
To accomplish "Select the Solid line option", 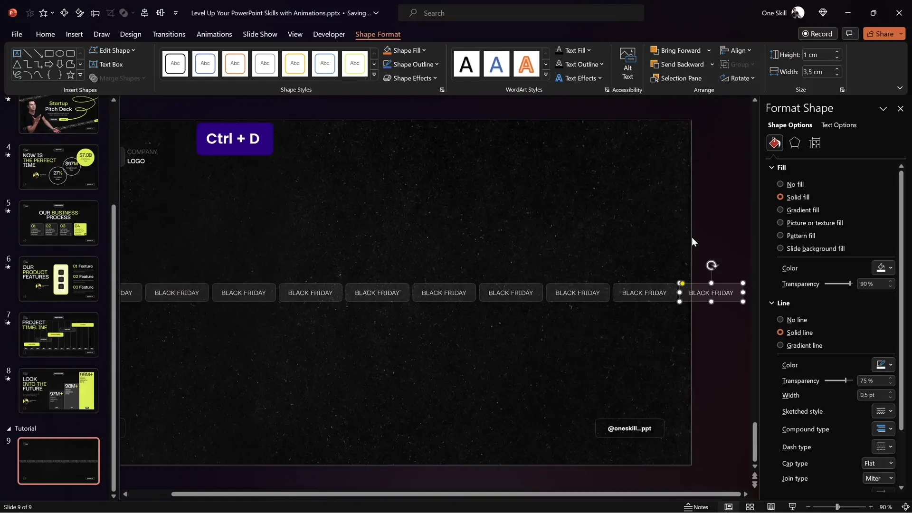I will 780,332.
